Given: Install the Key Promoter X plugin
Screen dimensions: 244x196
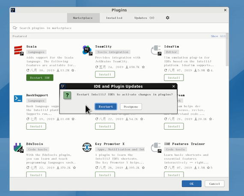Looking at the screenshot, I should (105, 175).
